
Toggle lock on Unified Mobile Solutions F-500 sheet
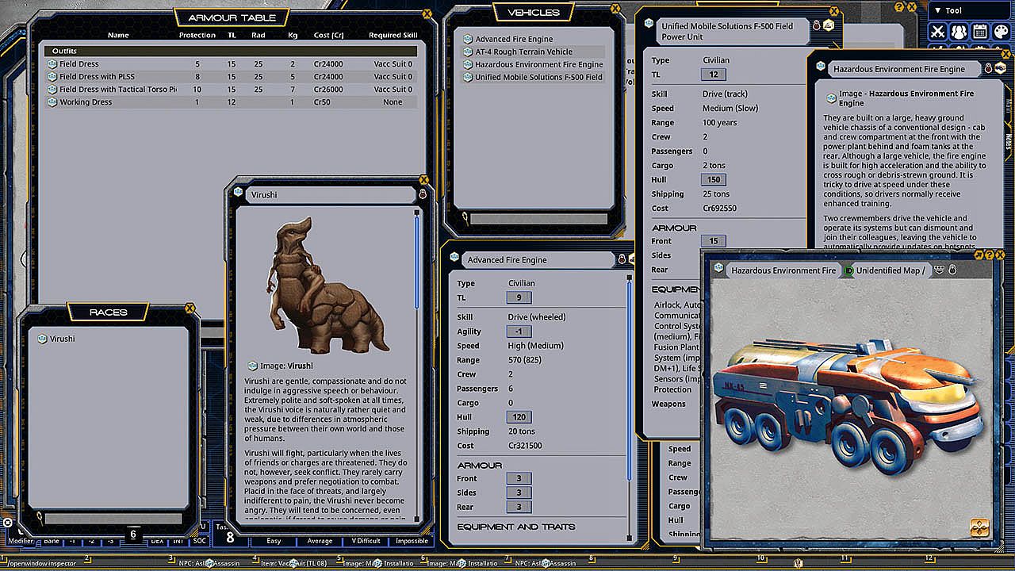click(817, 25)
